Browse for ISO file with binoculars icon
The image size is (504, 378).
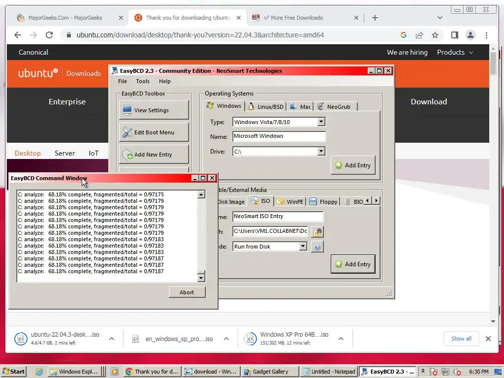pyautogui.click(x=317, y=231)
